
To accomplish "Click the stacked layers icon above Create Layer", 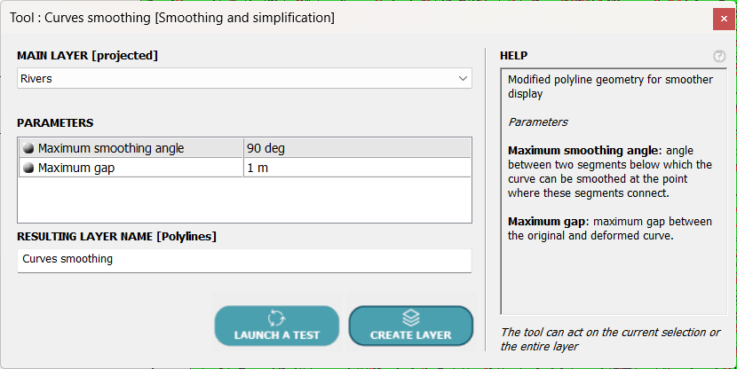I will (x=410, y=318).
